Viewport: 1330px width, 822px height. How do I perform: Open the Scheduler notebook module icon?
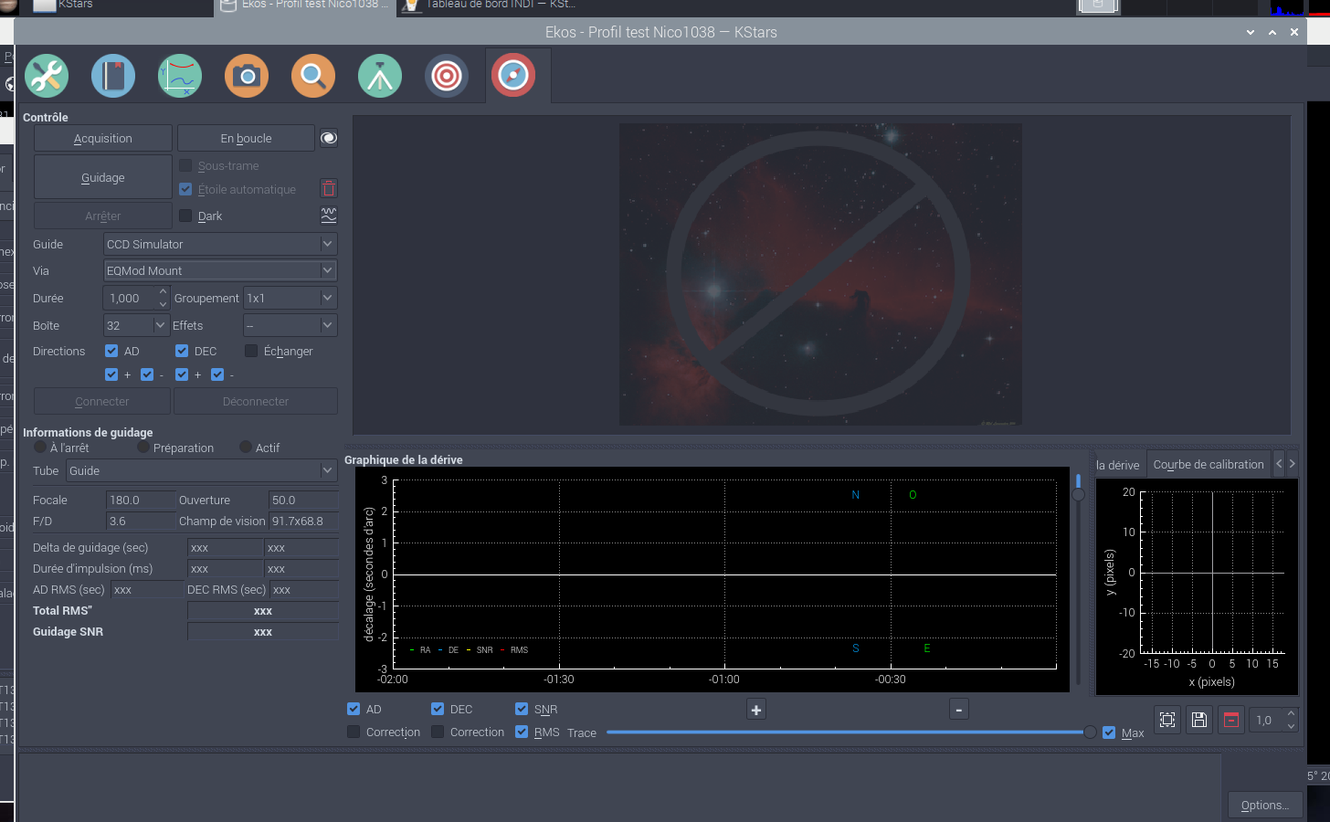click(x=113, y=76)
